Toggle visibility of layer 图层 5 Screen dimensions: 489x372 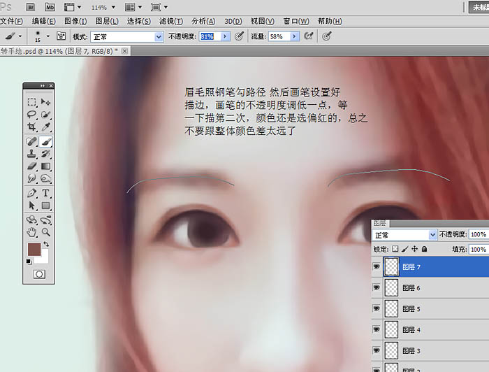(x=378, y=308)
